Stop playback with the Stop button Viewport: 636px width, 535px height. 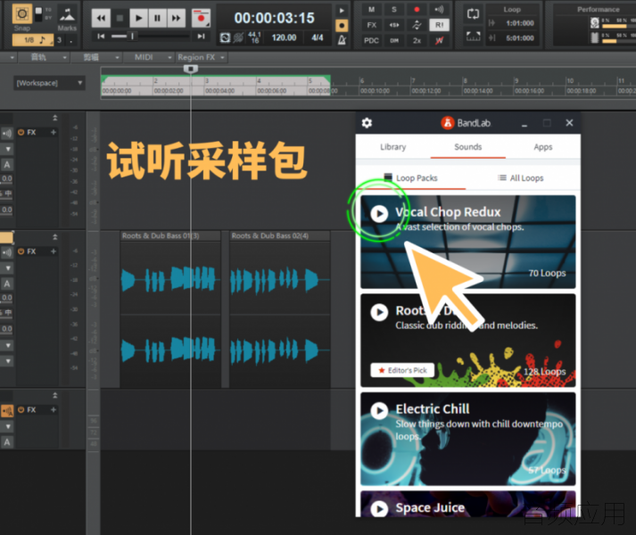[x=120, y=18]
